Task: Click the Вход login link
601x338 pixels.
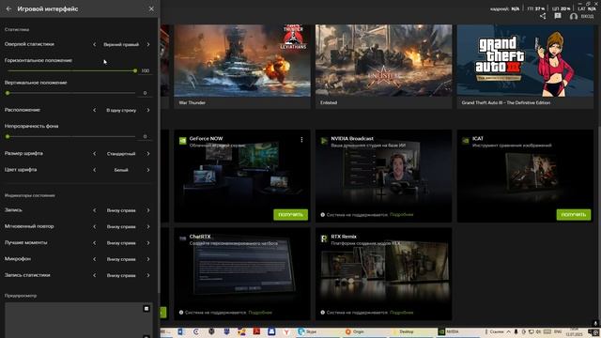Action: [x=587, y=17]
